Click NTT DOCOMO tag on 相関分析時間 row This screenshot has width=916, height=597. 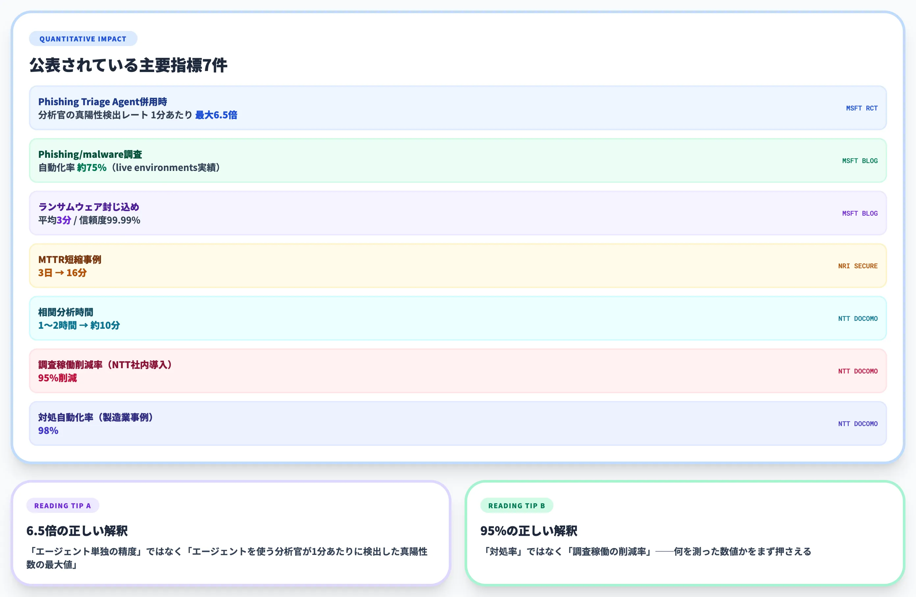[858, 319]
